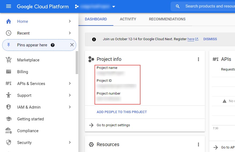Viewport: 235px width, 152px height.
Task: Expand the Home submenu chevron
Action: click(x=70, y=21)
